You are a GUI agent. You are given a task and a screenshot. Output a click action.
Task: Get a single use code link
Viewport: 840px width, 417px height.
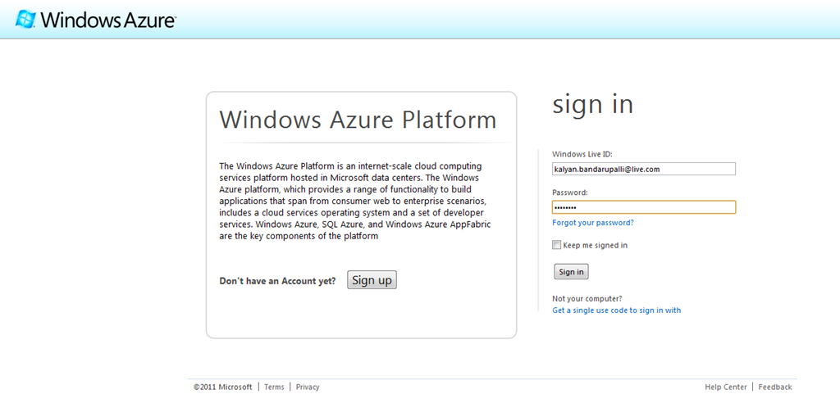pyautogui.click(x=617, y=310)
